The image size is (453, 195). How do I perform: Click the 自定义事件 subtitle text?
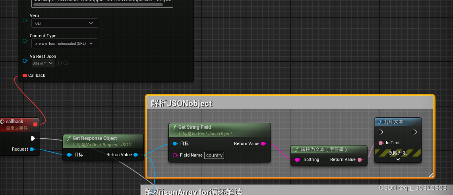point(17,128)
